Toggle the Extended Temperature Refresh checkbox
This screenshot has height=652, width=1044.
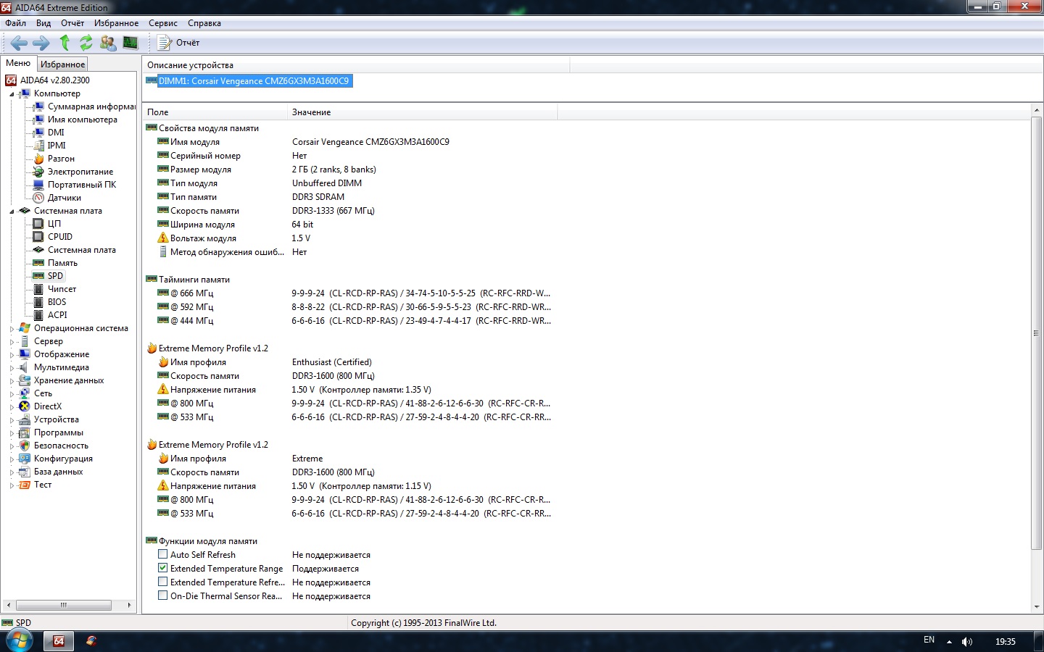click(x=163, y=582)
